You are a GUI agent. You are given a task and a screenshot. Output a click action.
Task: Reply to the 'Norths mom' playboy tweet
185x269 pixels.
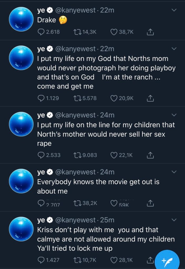pos(41,98)
